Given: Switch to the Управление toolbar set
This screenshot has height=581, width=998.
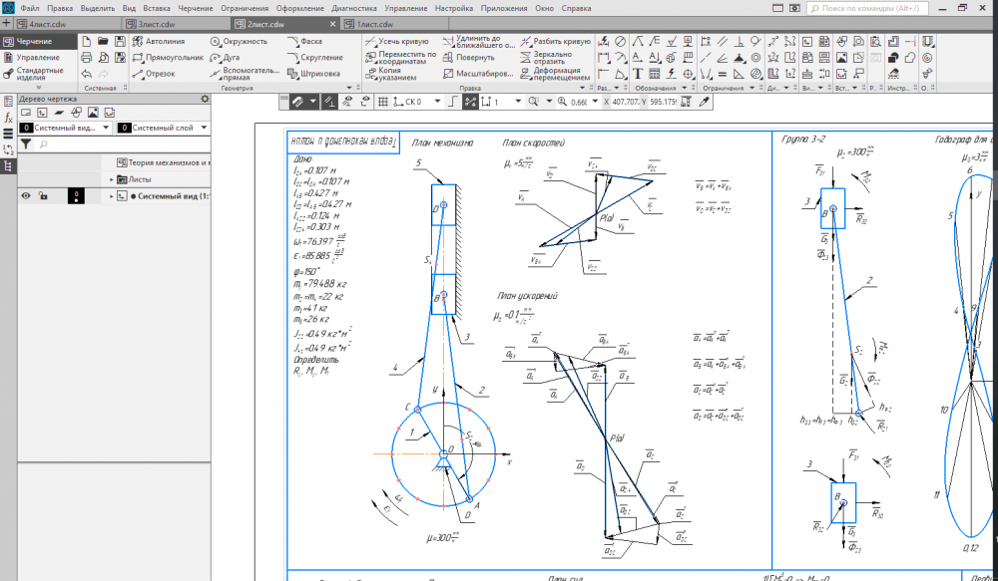Looking at the screenshot, I should pyautogui.click(x=37, y=57).
